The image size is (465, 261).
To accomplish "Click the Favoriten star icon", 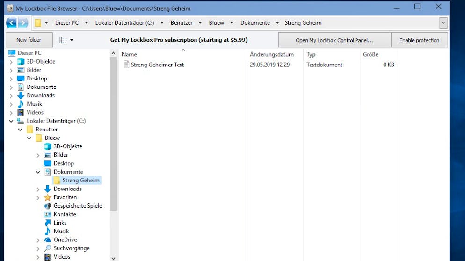I will tap(47, 197).
